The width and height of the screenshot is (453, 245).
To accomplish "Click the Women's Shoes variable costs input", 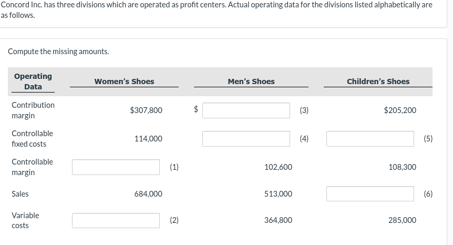I will pyautogui.click(x=116, y=220).
